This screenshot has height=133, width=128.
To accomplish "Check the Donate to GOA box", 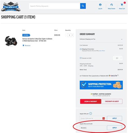I will [x=81, y=58].
